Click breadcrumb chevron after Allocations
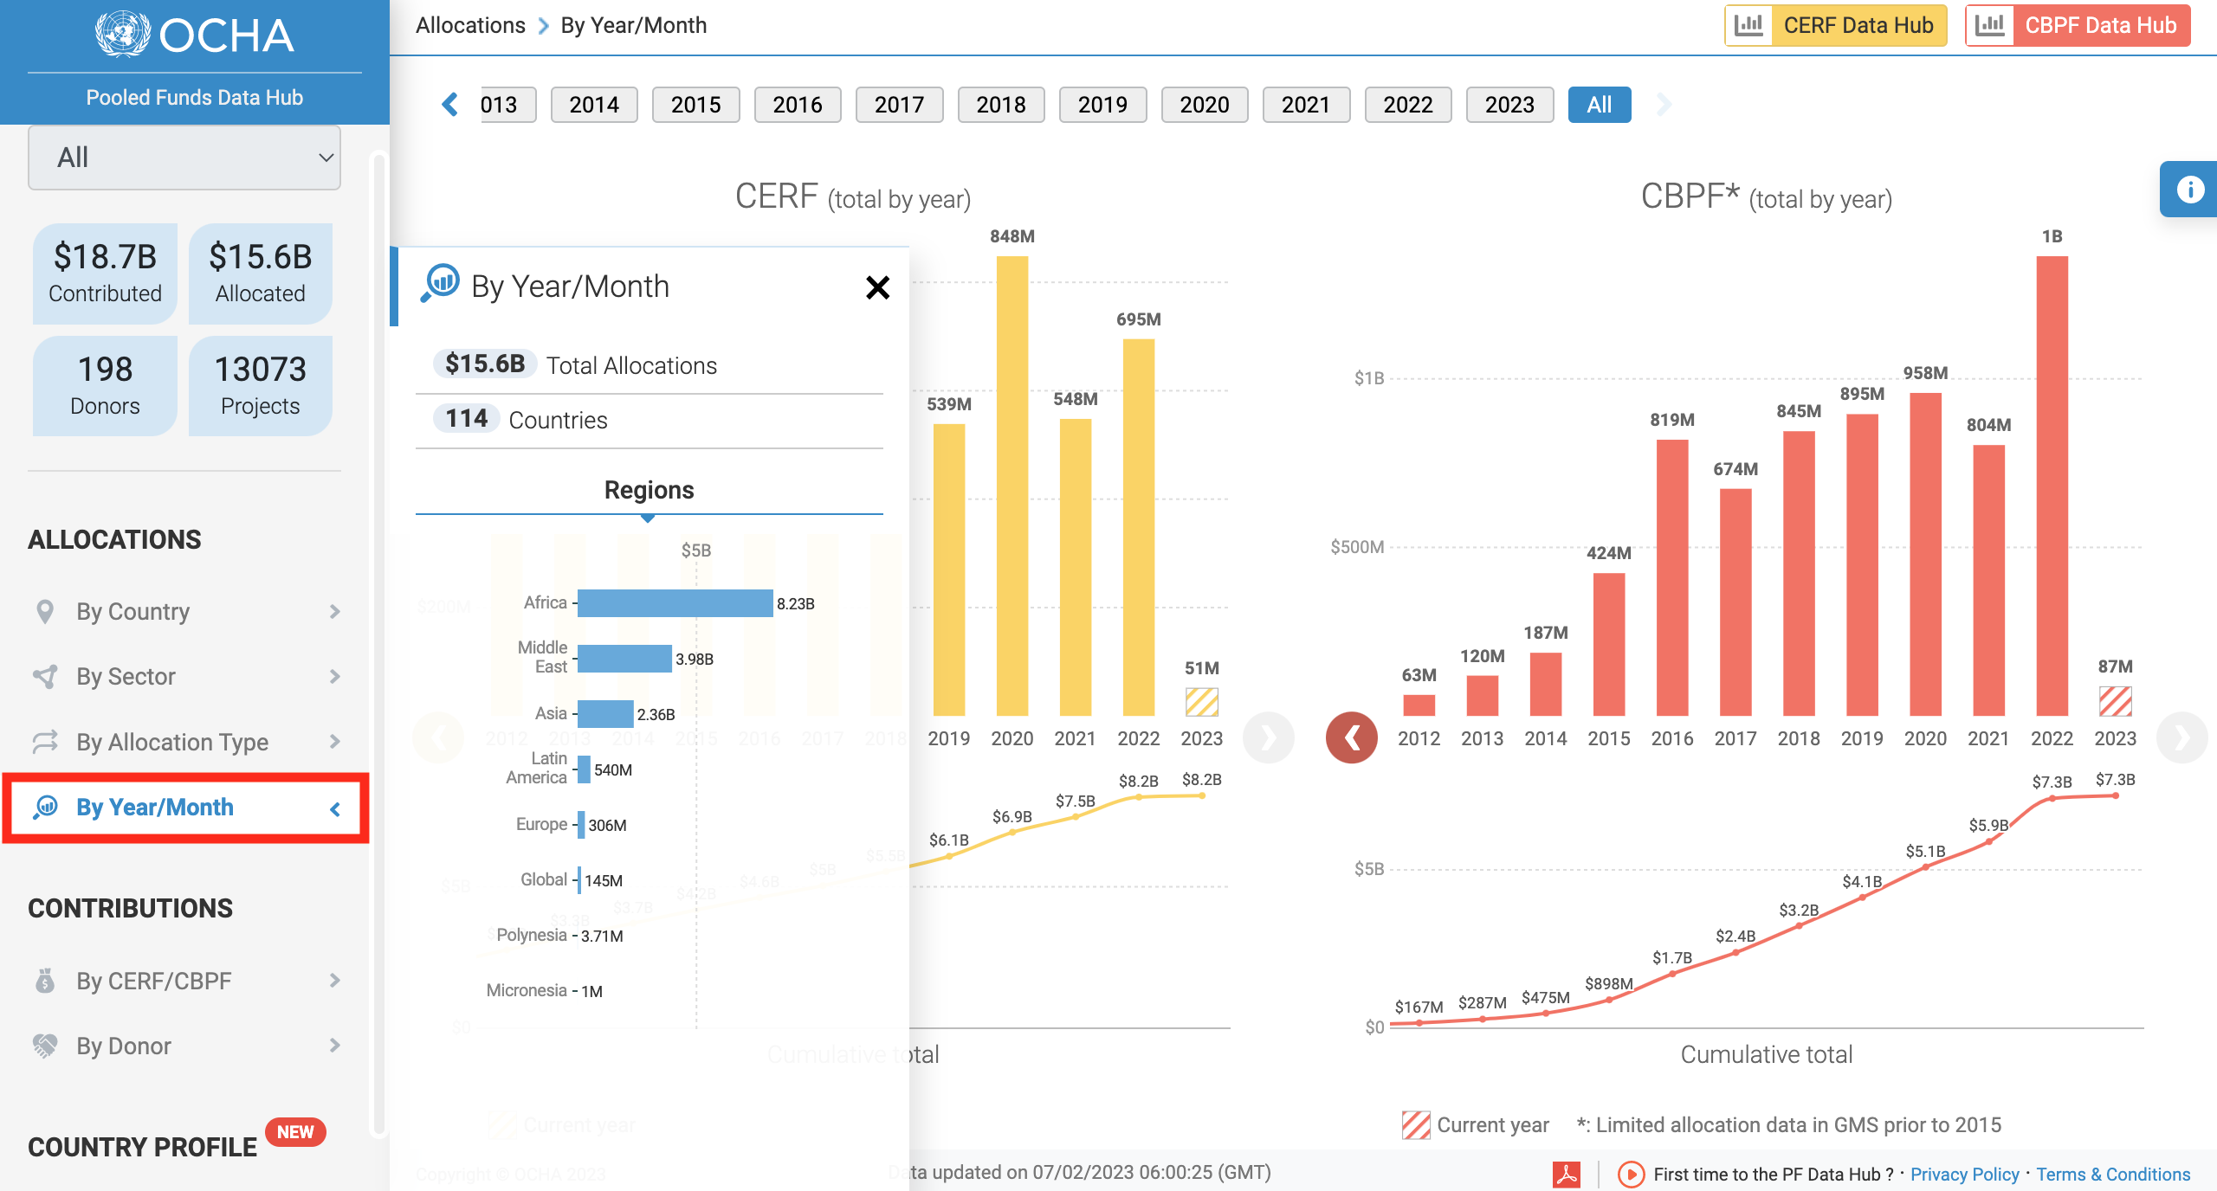This screenshot has height=1191, width=2217. [x=544, y=26]
